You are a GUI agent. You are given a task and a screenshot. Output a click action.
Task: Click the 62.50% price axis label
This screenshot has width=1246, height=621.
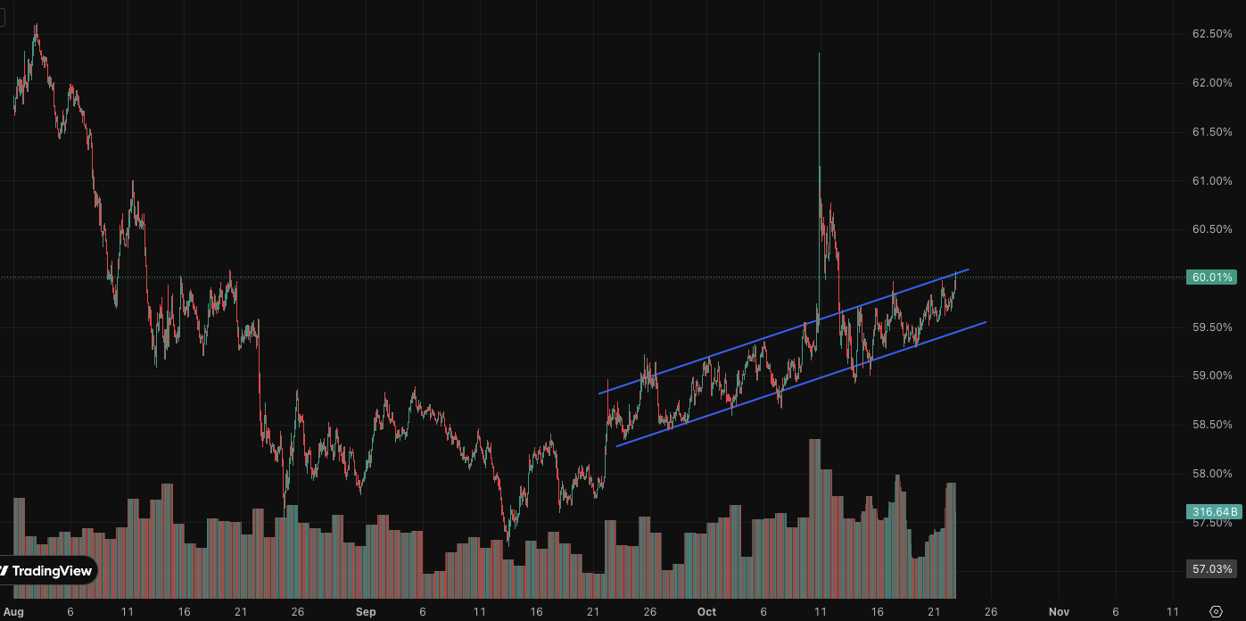click(x=1212, y=34)
